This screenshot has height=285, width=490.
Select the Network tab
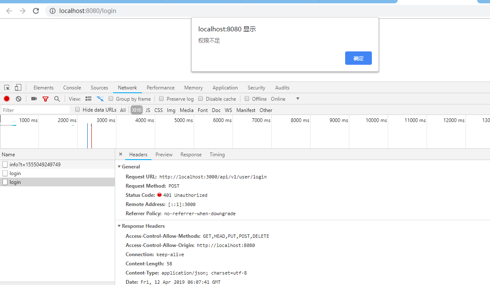[127, 88]
